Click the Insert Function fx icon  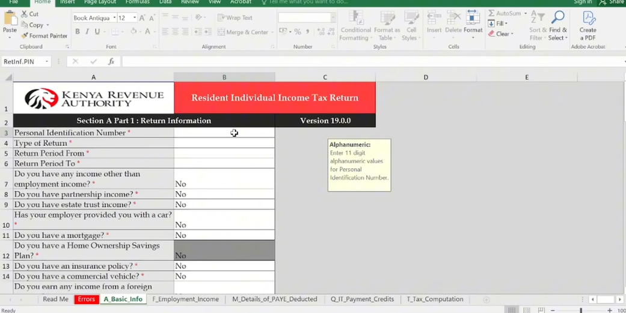point(111,61)
